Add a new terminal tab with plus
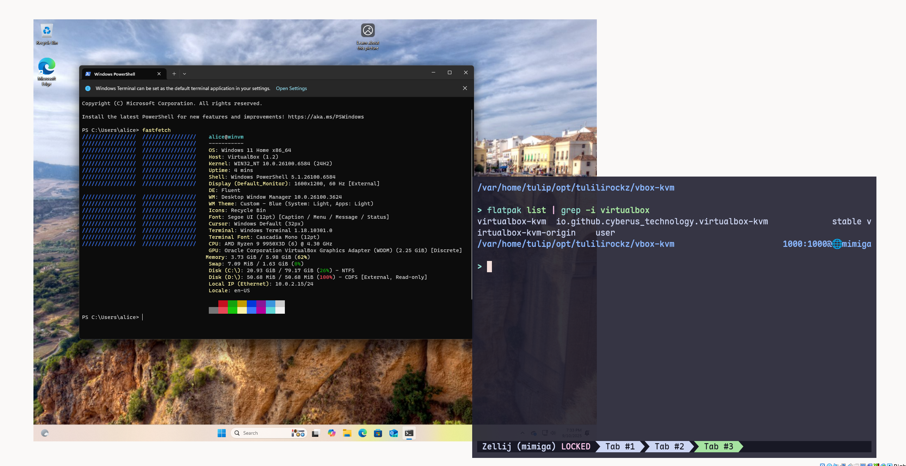This screenshot has width=906, height=466. 174,74
